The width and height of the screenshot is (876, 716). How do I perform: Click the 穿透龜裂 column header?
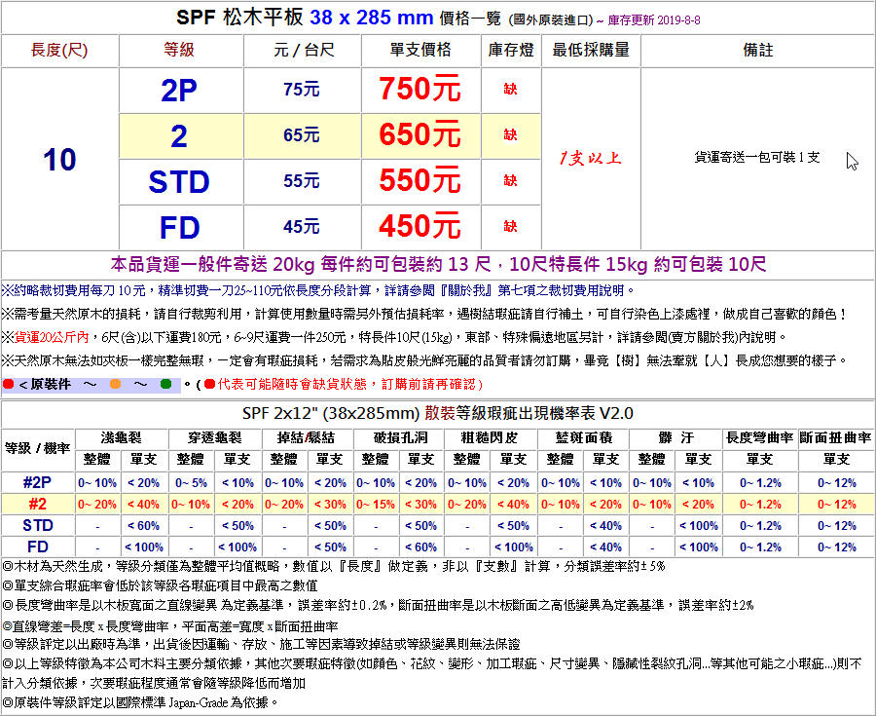pos(214,437)
